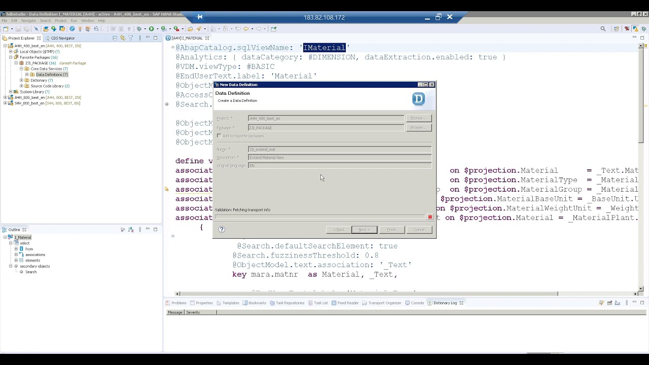Click the Name input field in the dialog
This screenshot has width=649, height=365.
coord(340,149)
